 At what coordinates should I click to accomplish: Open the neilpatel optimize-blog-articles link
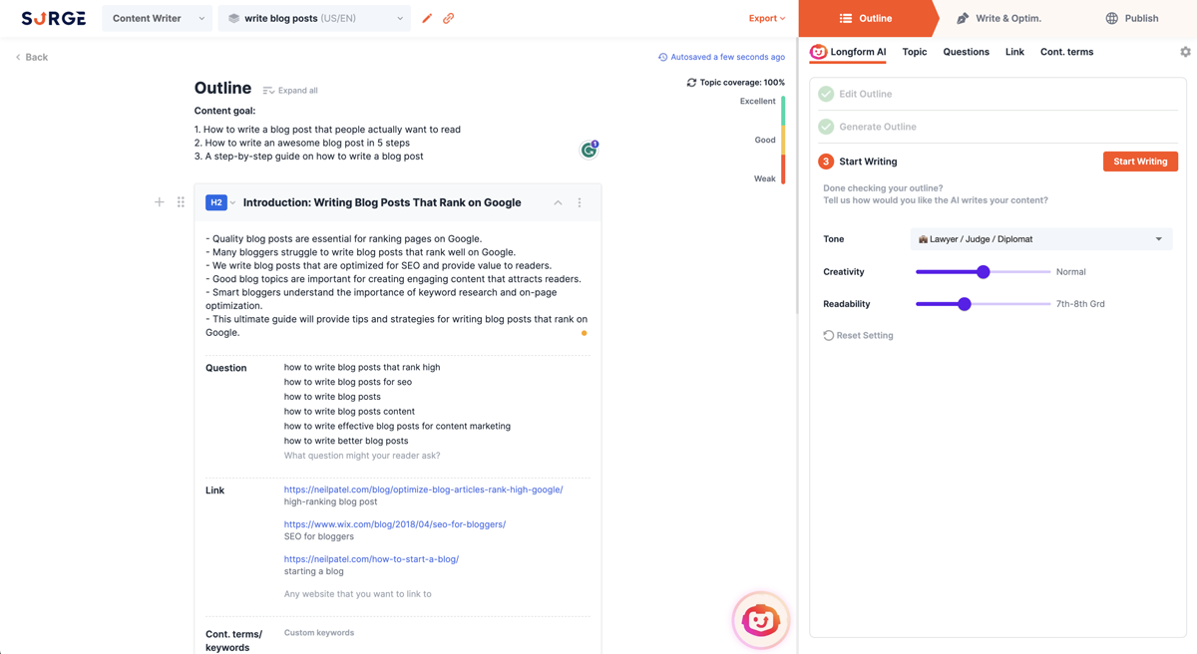click(x=423, y=490)
